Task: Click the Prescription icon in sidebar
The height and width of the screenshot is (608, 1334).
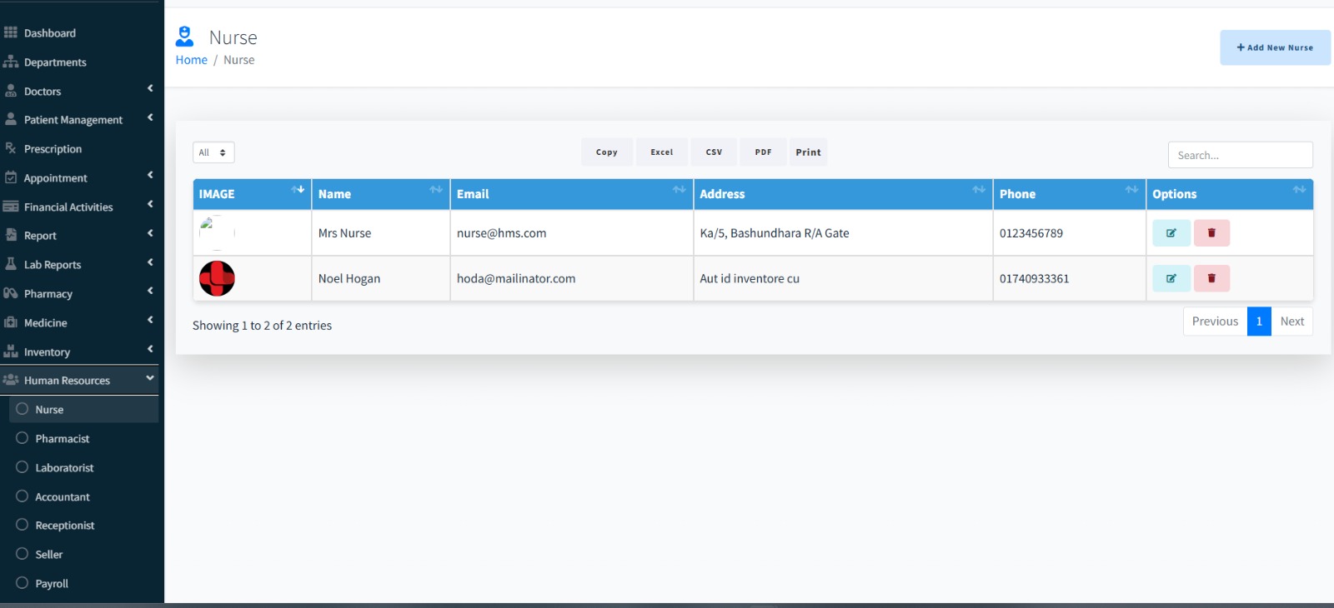Action: pos(11,148)
